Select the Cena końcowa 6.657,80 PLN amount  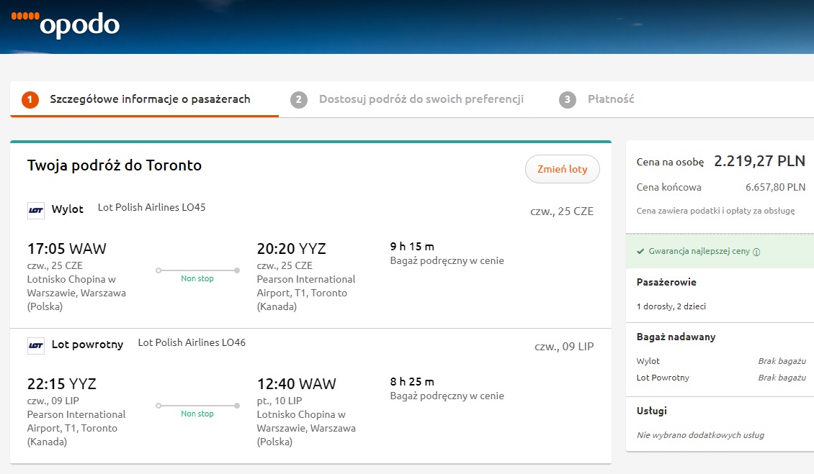pos(775,187)
